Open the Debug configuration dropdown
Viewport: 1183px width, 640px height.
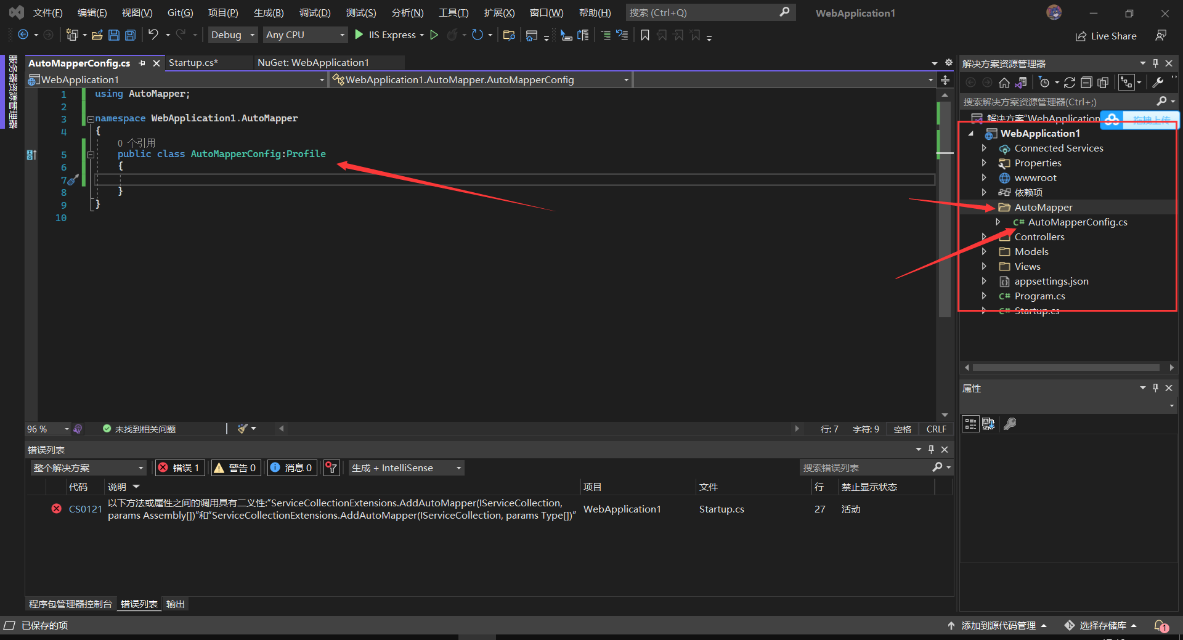point(233,35)
